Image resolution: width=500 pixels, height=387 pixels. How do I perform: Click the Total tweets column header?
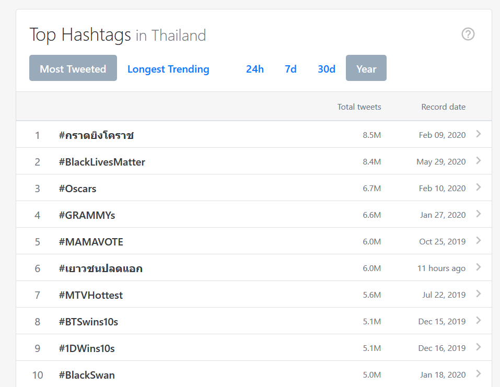(359, 107)
